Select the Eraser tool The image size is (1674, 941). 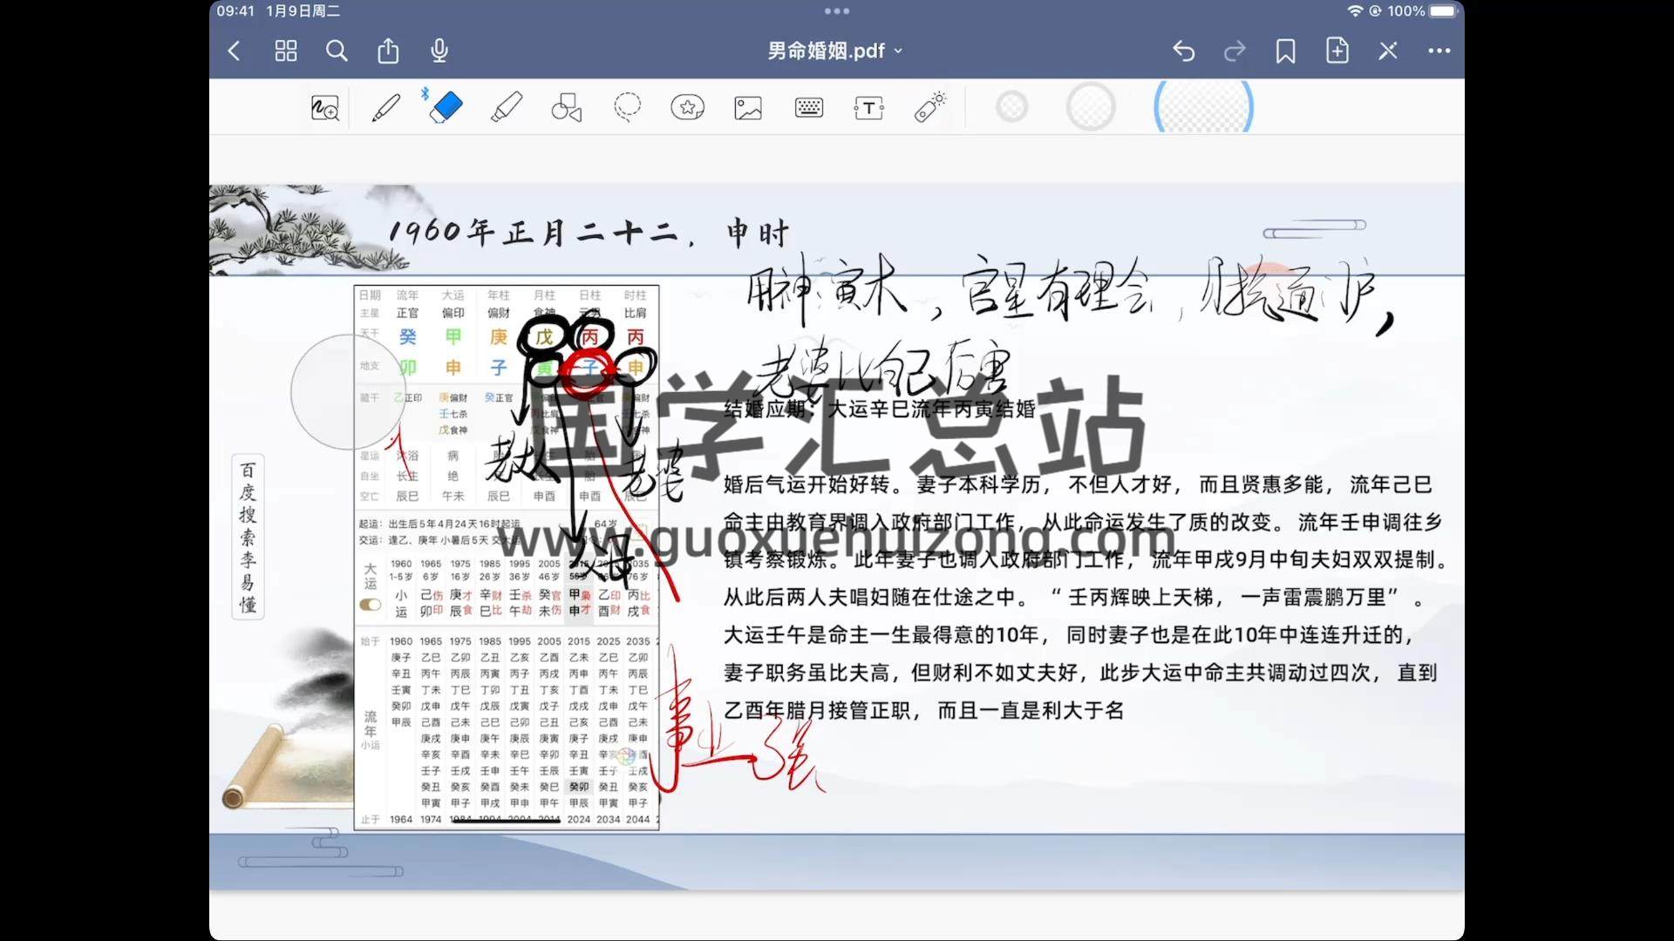[x=446, y=108]
